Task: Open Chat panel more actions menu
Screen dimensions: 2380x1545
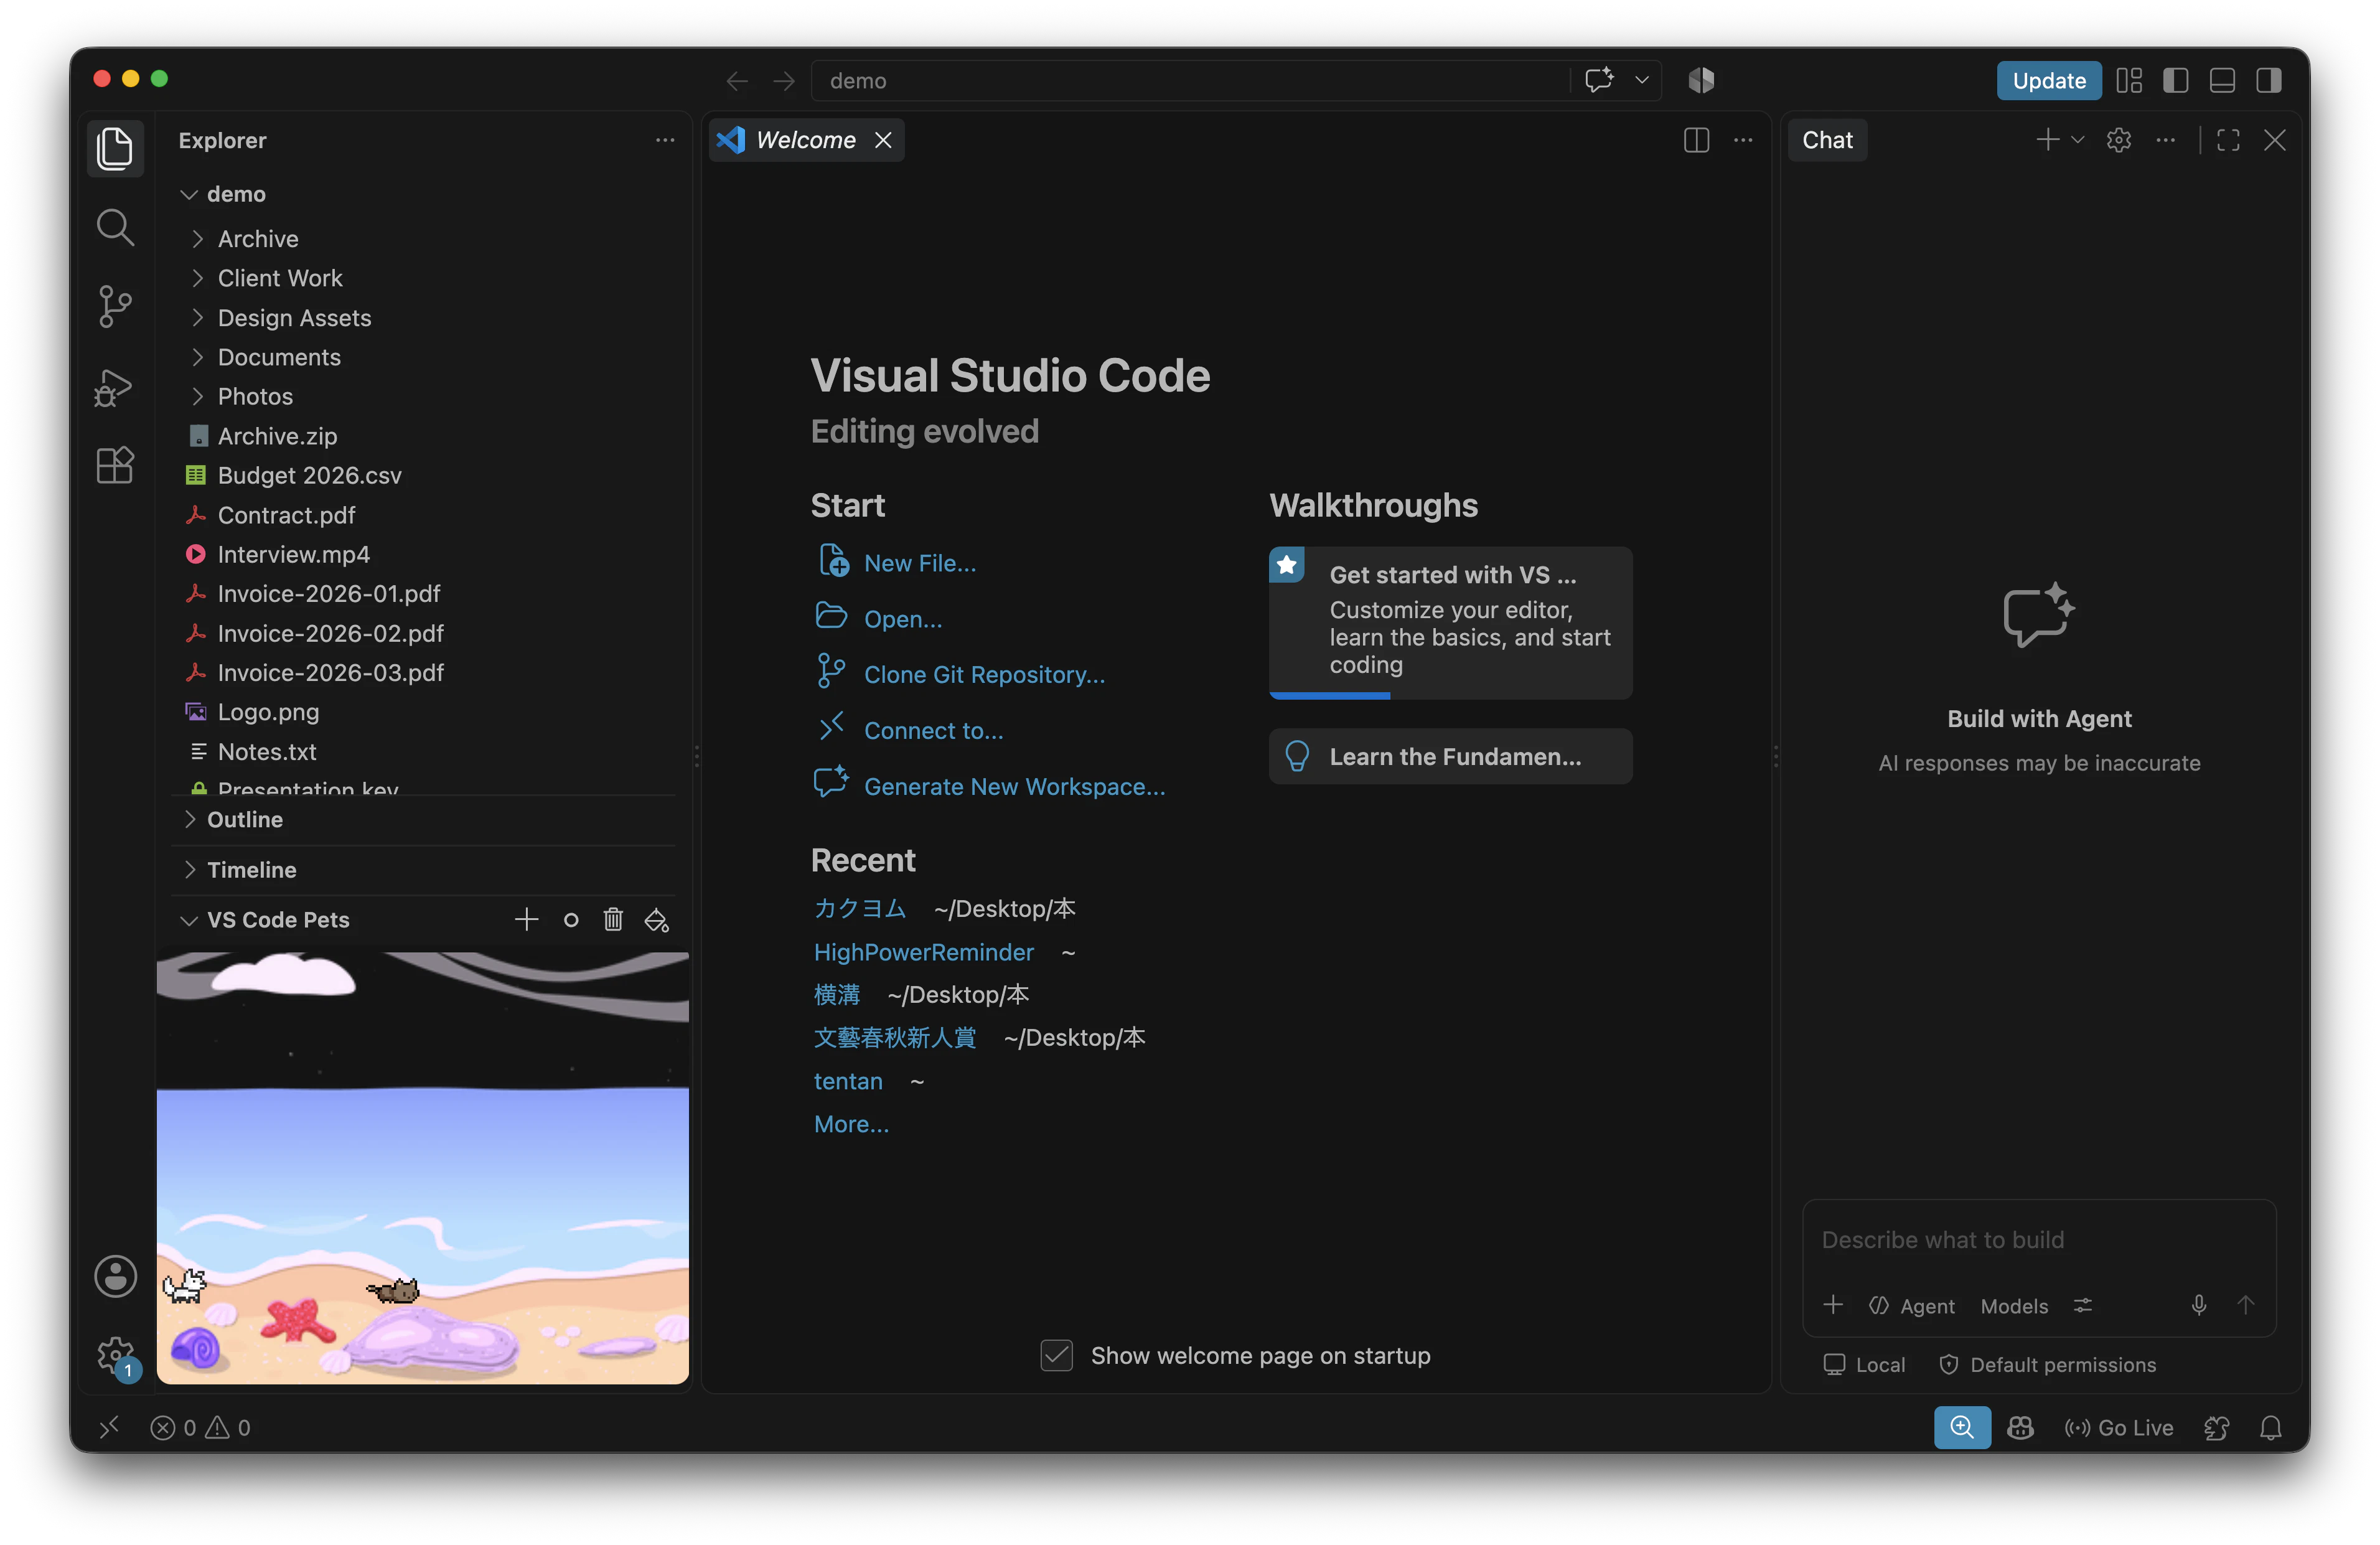Action: [x=2165, y=140]
